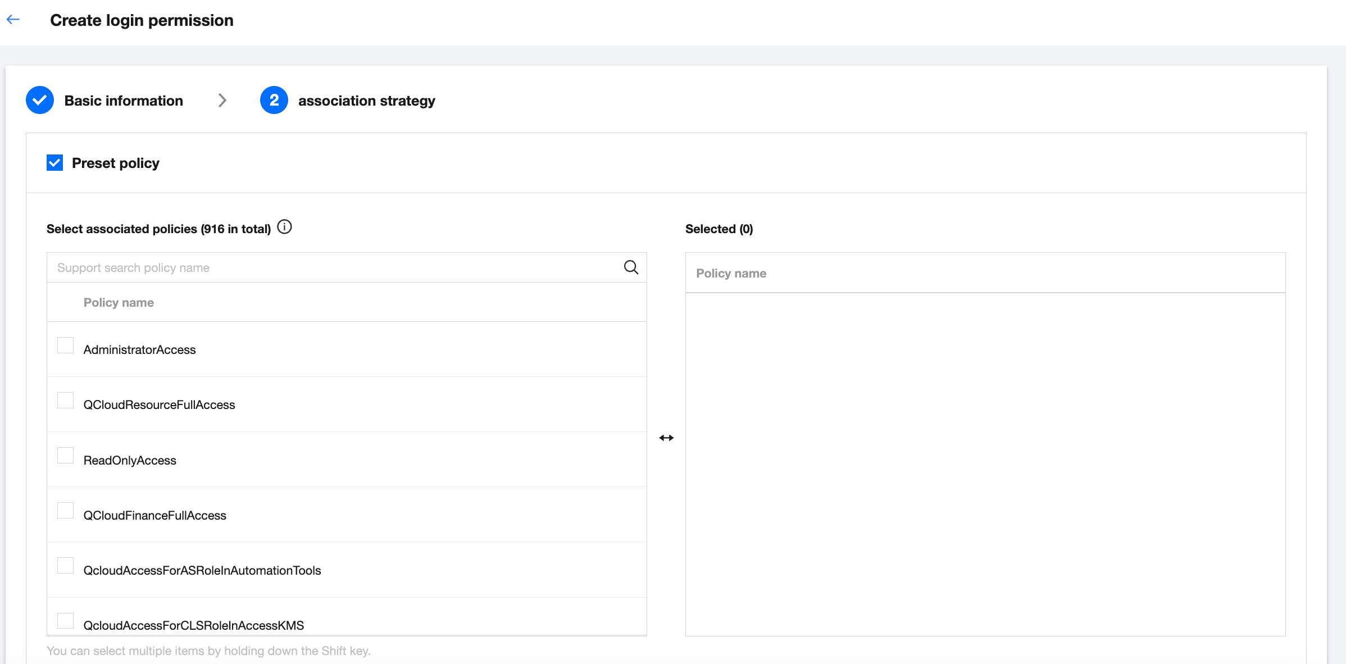1346x664 pixels.
Task: Tick the ReadOnlyAccess policy checkbox
Action: pyautogui.click(x=66, y=456)
